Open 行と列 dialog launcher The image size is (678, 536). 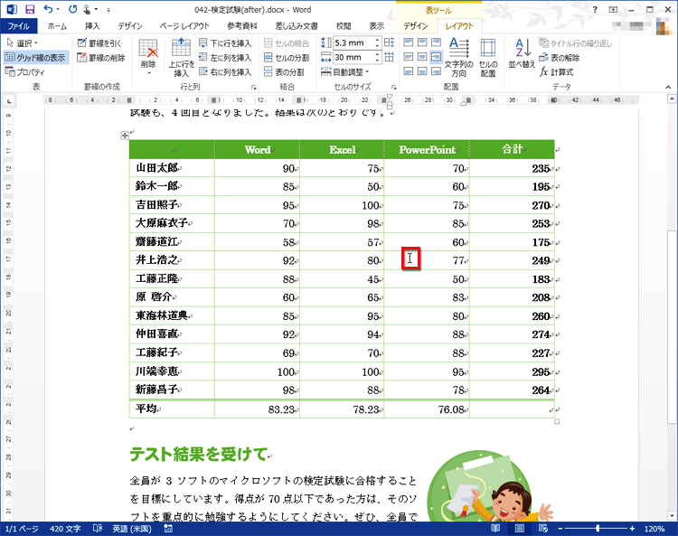click(254, 87)
